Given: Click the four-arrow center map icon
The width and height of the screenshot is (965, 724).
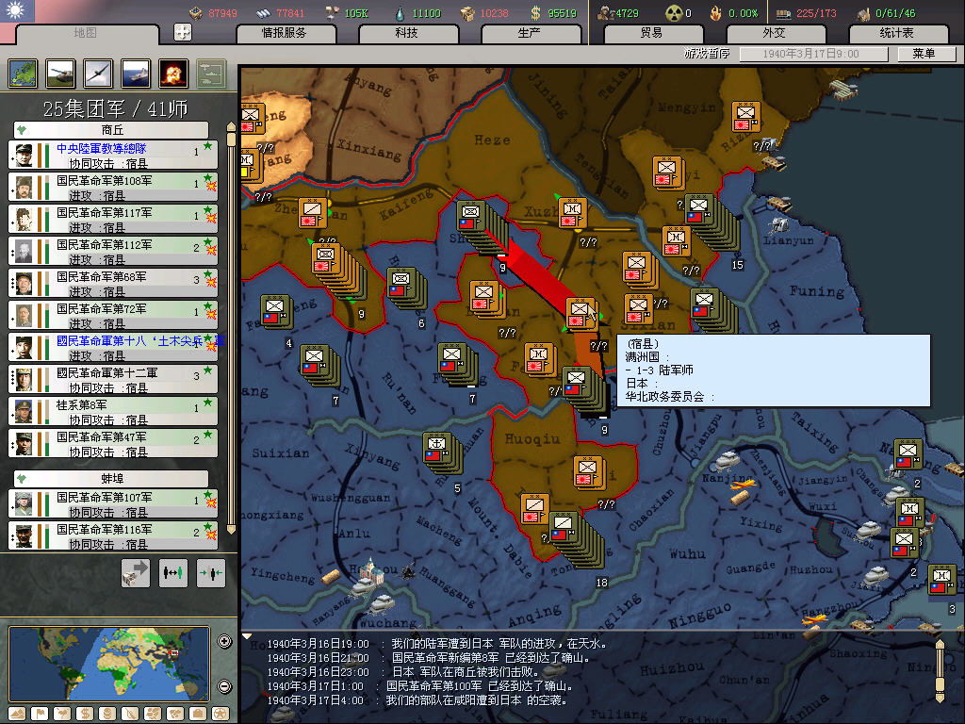Looking at the screenshot, I should click(x=183, y=32).
